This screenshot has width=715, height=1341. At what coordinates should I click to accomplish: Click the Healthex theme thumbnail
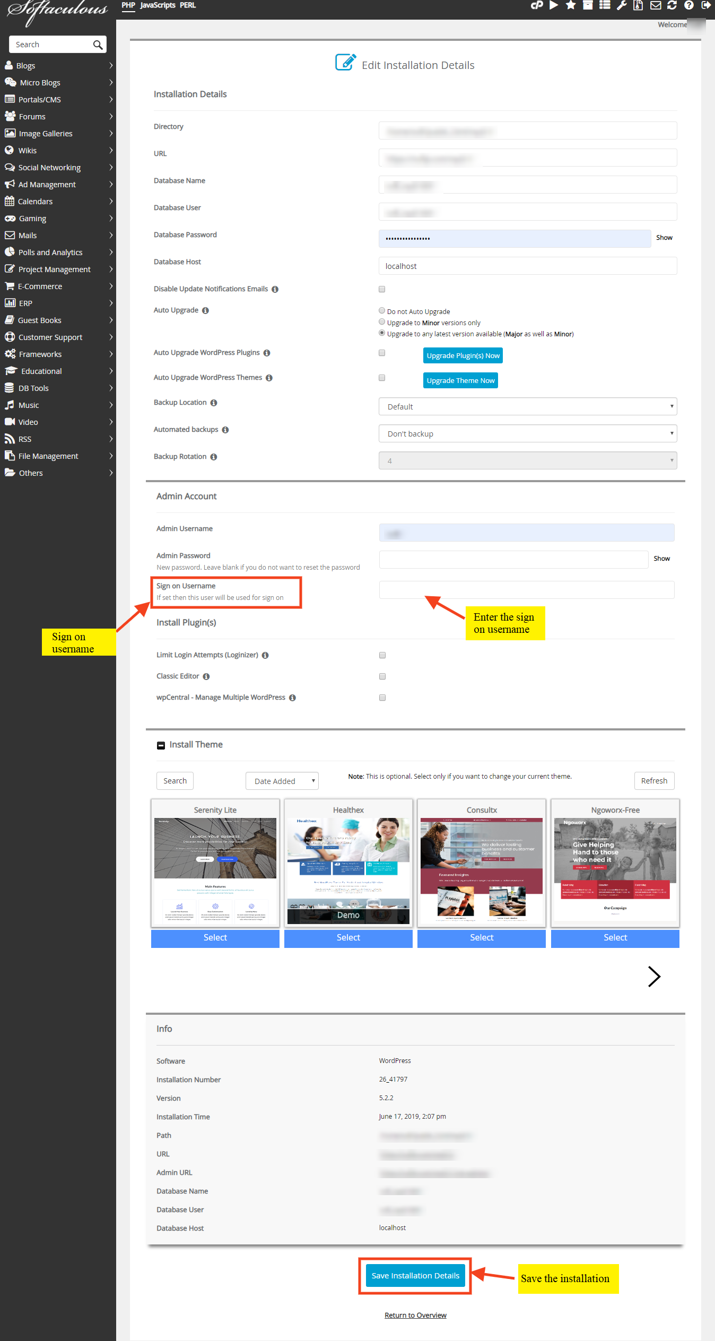click(348, 871)
